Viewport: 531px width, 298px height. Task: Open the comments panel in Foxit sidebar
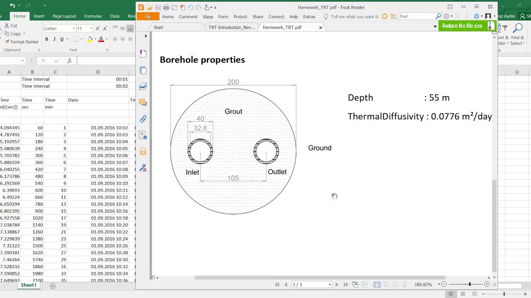(x=143, y=102)
